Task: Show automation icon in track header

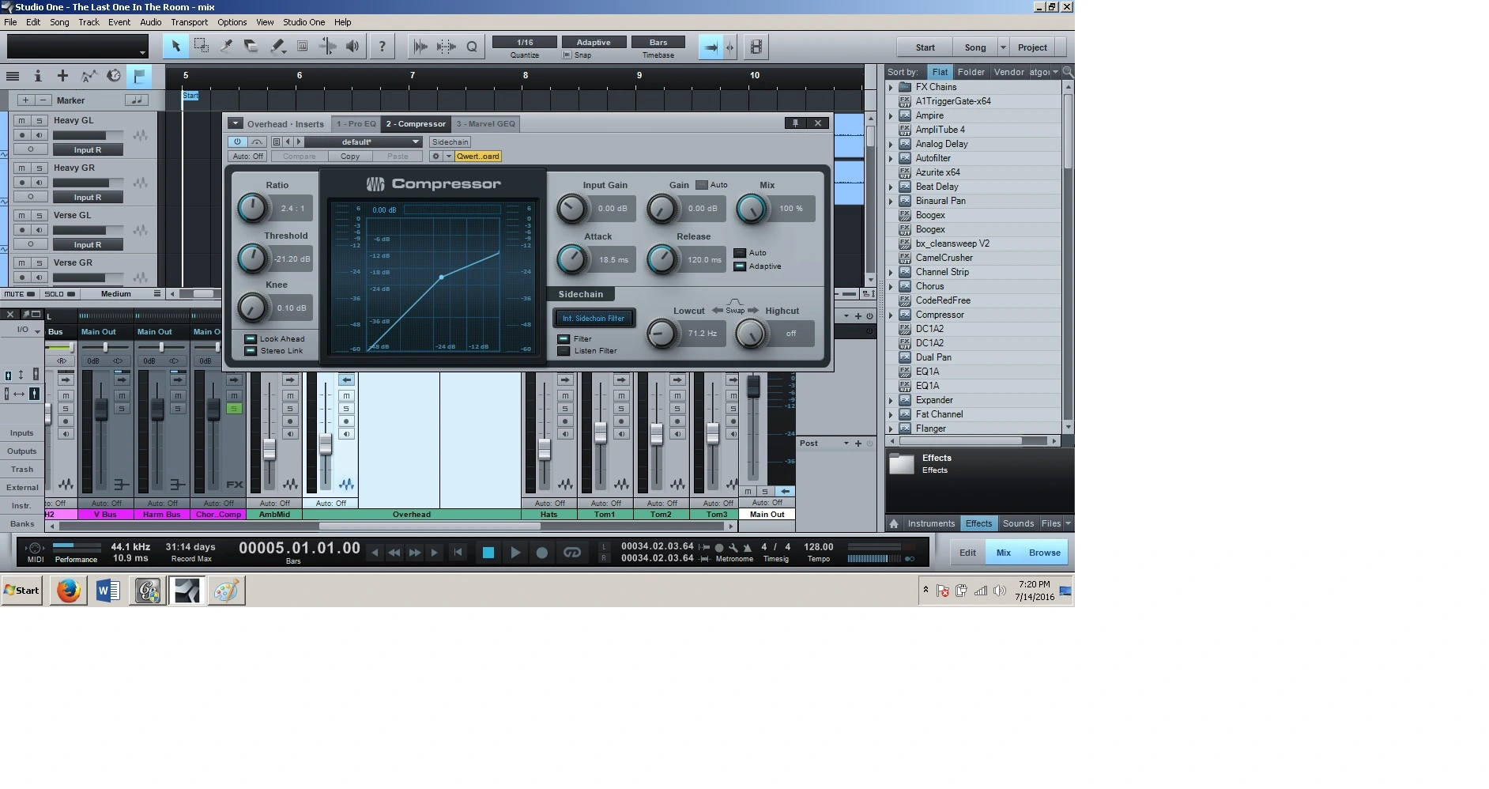Action: (89, 76)
